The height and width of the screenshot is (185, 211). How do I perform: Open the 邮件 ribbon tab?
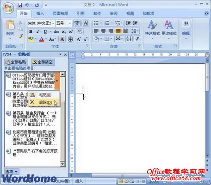(x=97, y=13)
